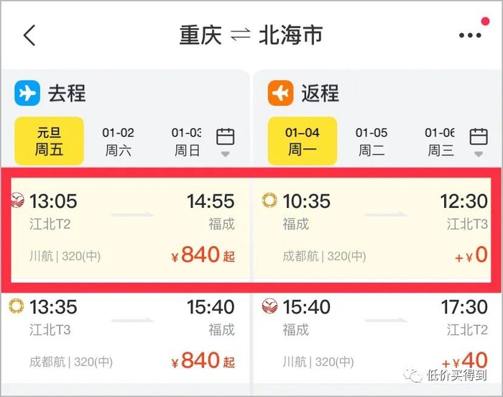503x397 pixels.
Task: Select outbound date 01-02 周六
Action: click(x=118, y=141)
